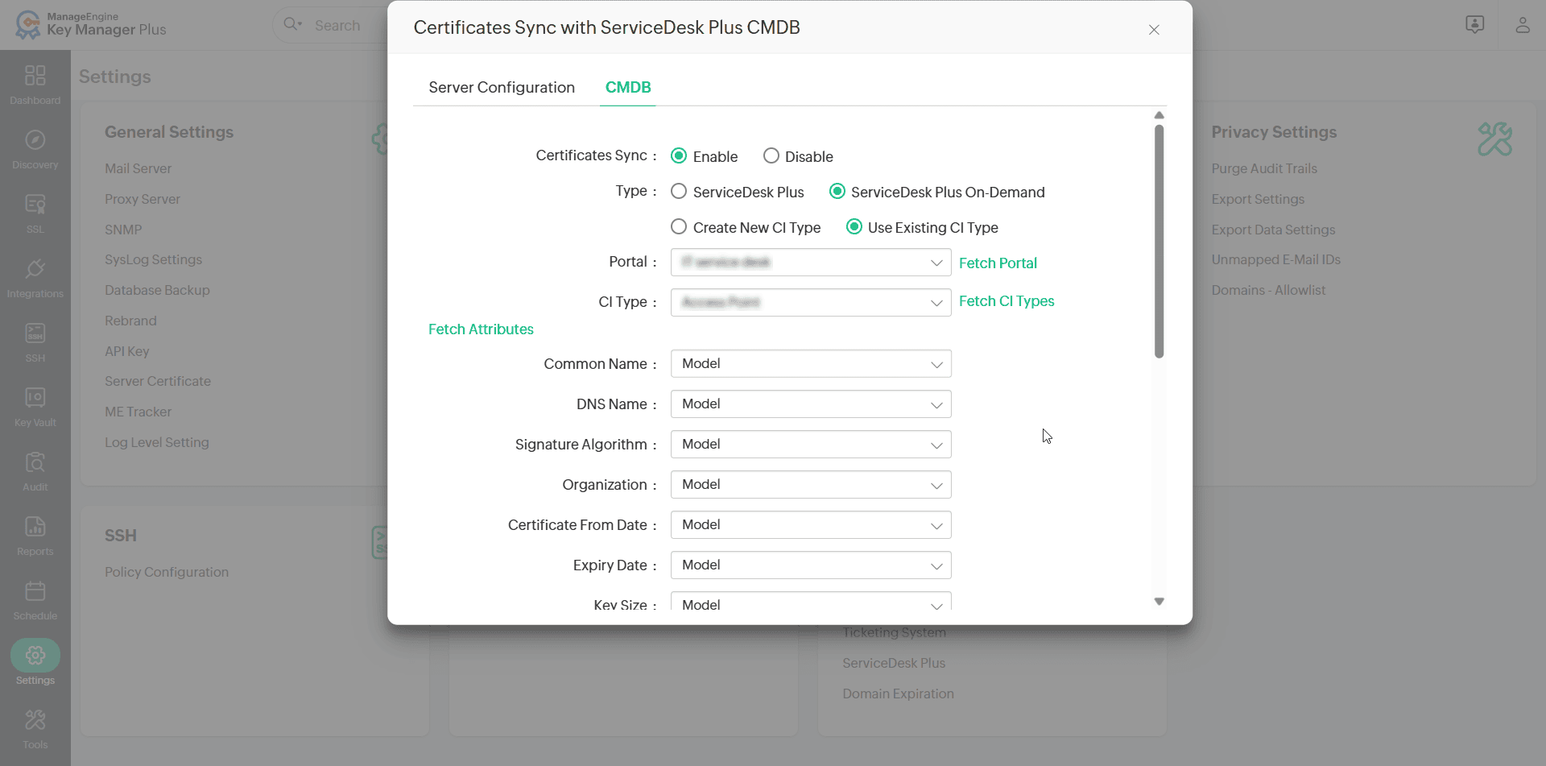This screenshot has height=766, width=1546.
Task: Click the Fetch CI Types link
Action: pos(1007,300)
